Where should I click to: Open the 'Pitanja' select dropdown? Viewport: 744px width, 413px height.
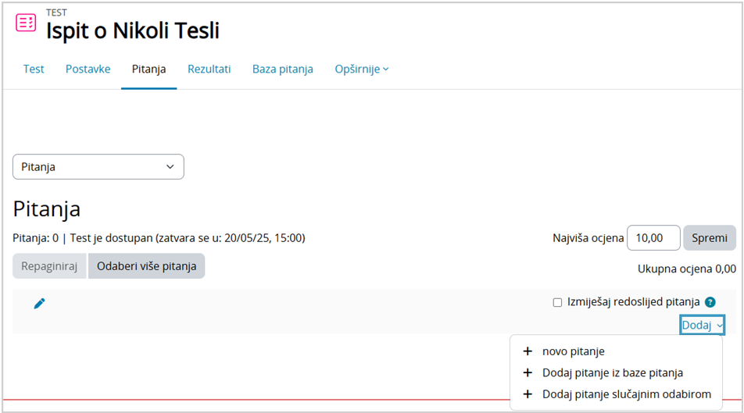98,167
